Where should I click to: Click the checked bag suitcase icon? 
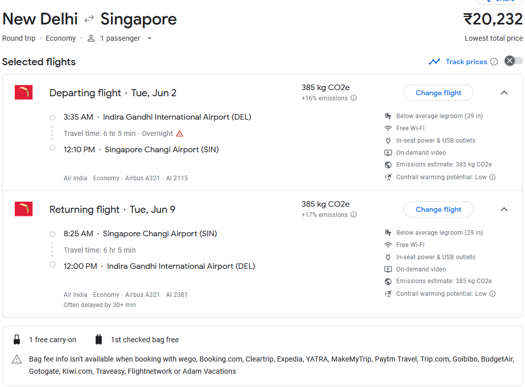coord(99,340)
